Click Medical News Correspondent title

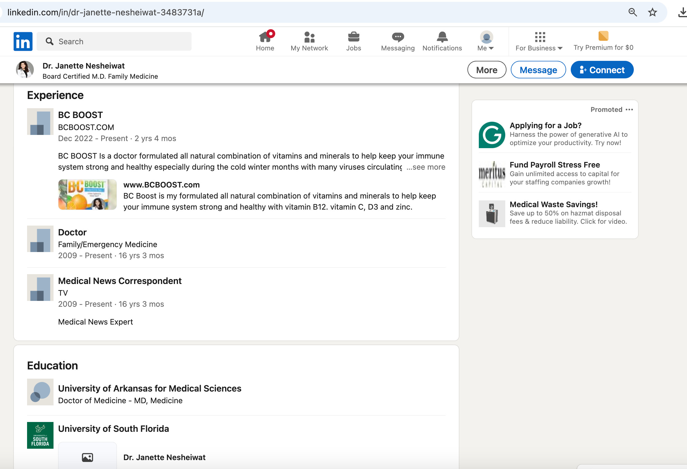tap(120, 281)
